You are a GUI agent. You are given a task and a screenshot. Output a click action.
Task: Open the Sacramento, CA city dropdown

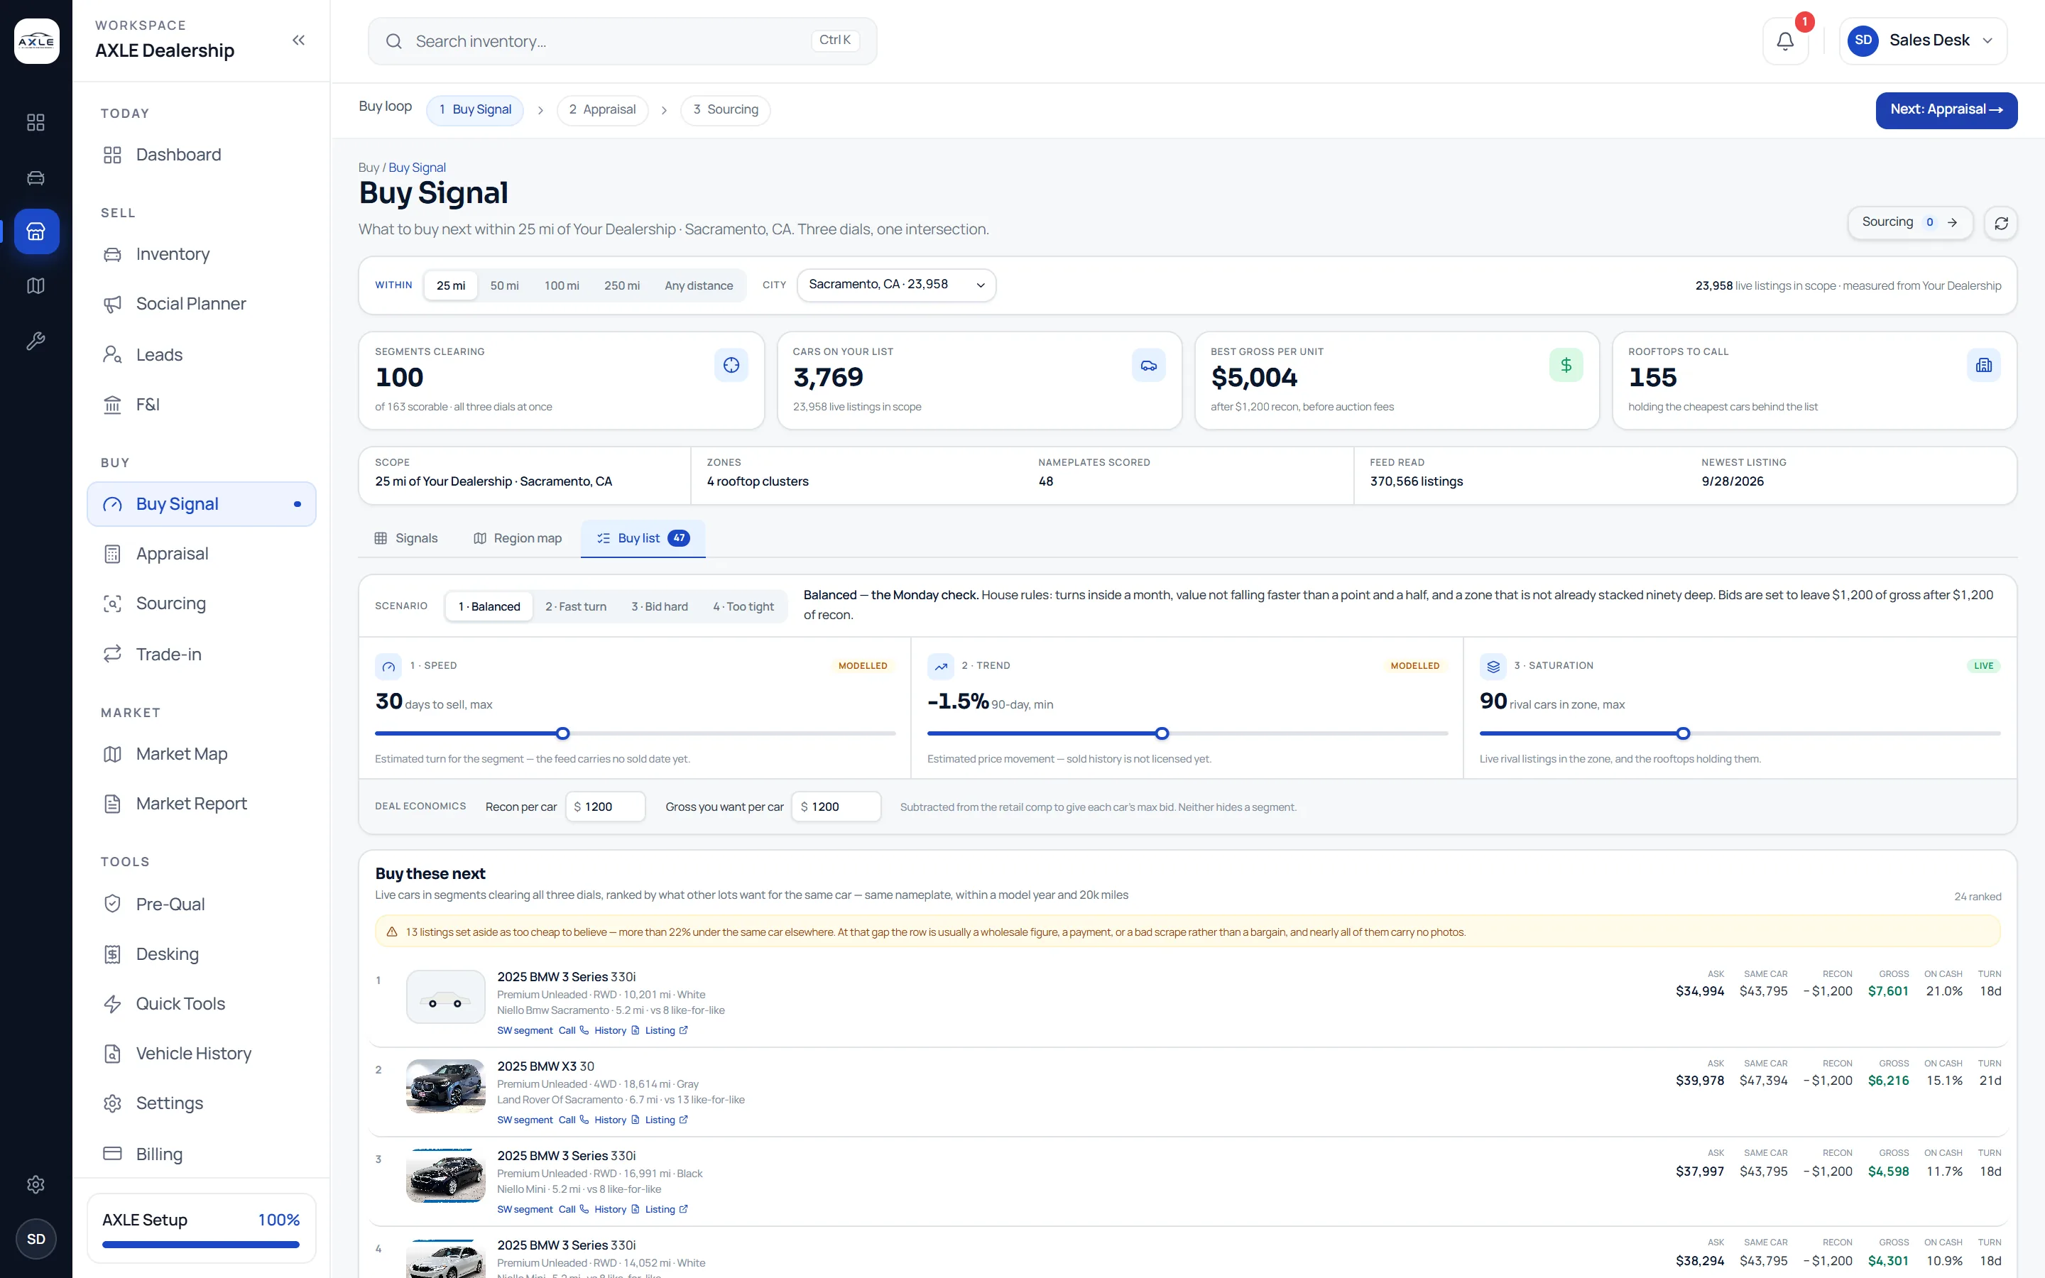[895, 285]
